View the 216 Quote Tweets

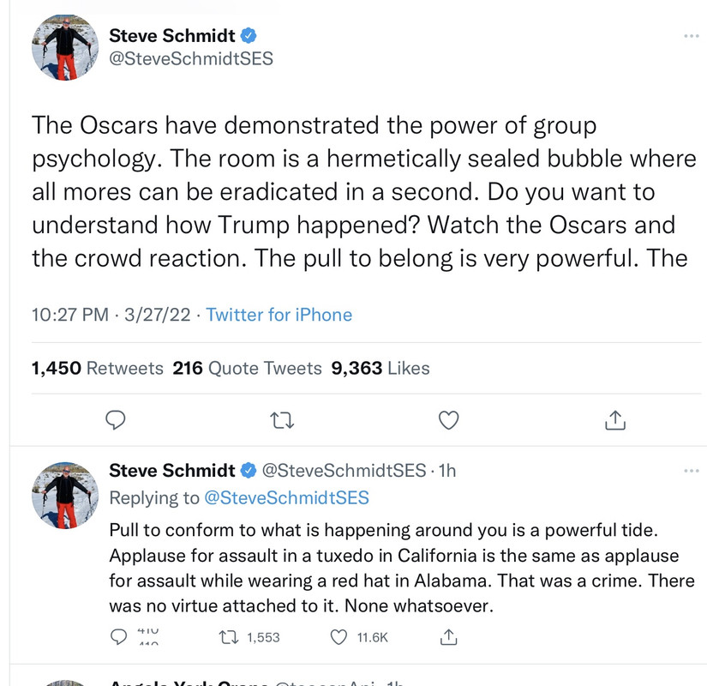[x=247, y=368]
